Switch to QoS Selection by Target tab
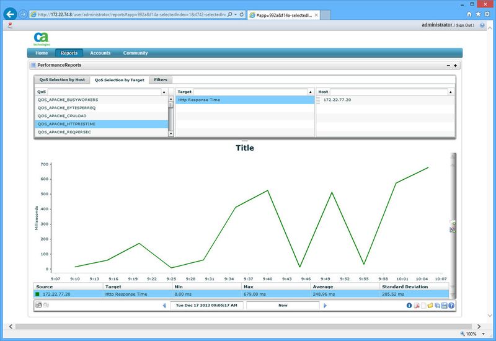Screen dimensions: 496x341 click(x=119, y=80)
